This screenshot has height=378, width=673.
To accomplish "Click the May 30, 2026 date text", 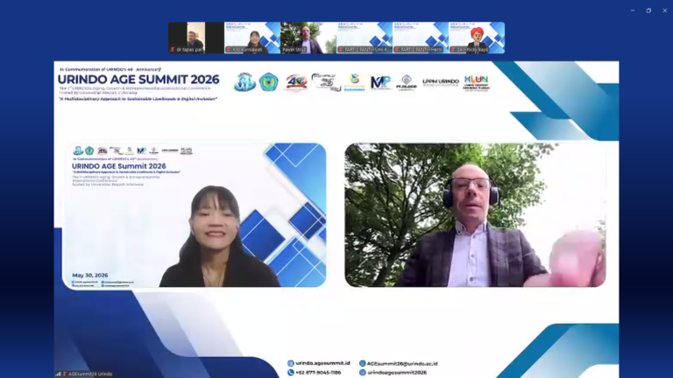I will click(90, 275).
